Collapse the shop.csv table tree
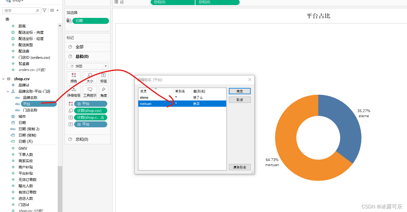This screenshot has height=212, width=407. click(4, 79)
